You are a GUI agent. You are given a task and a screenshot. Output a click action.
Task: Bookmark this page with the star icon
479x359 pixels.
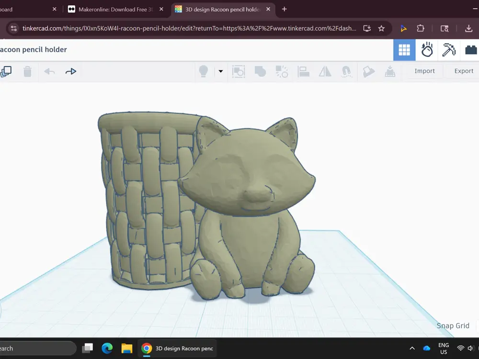click(x=381, y=28)
